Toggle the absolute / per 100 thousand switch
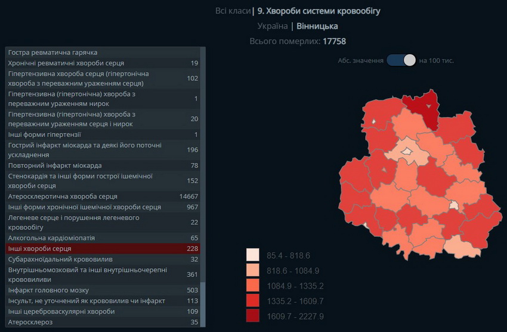This screenshot has width=507, height=332. pyautogui.click(x=401, y=60)
